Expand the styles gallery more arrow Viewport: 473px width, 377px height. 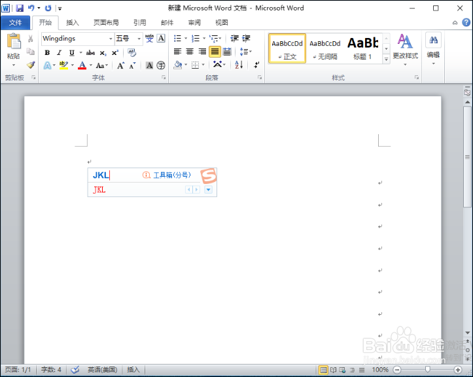[386, 60]
